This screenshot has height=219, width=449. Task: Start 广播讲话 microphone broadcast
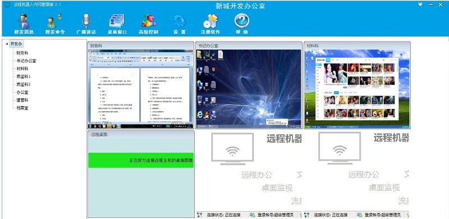pos(86,24)
